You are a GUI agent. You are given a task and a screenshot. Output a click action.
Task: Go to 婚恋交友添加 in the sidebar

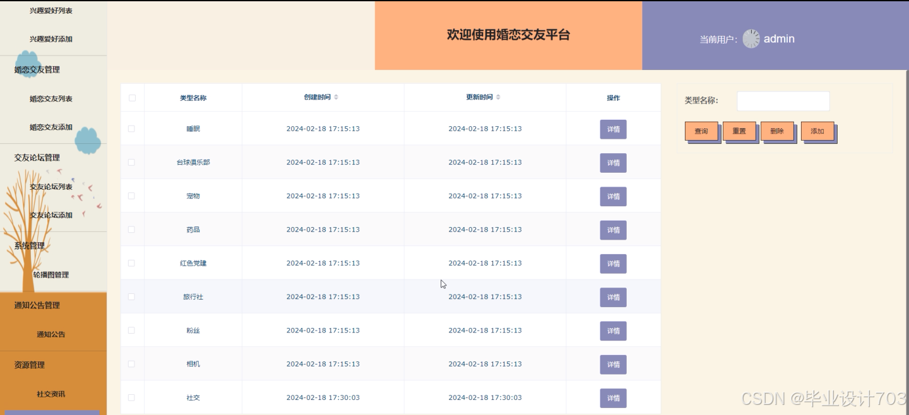coord(51,127)
